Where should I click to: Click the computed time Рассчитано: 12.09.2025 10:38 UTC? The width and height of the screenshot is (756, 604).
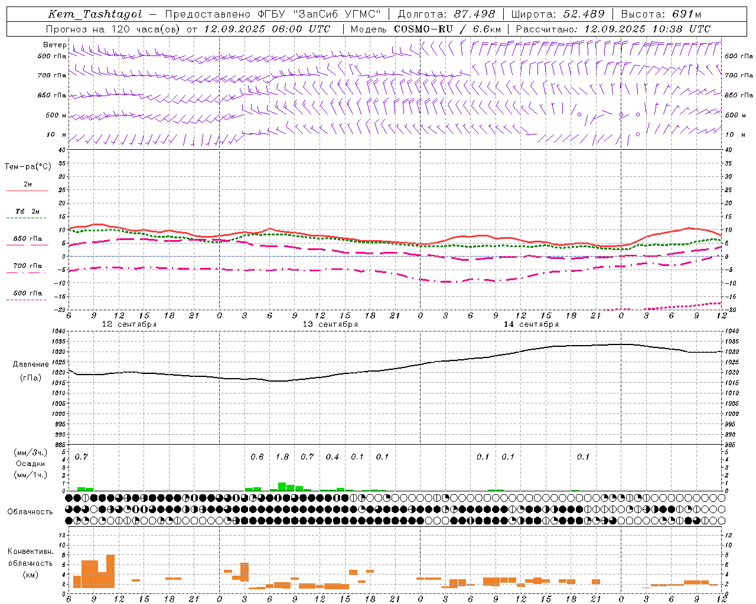pyautogui.click(x=613, y=29)
